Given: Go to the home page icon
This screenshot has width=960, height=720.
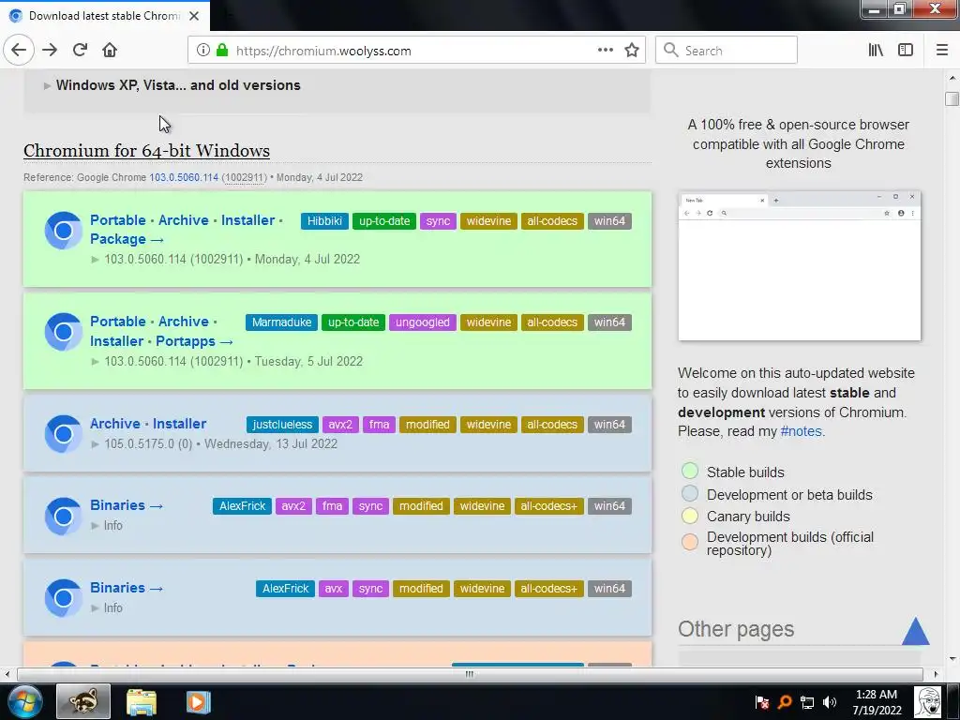Looking at the screenshot, I should click(x=110, y=50).
